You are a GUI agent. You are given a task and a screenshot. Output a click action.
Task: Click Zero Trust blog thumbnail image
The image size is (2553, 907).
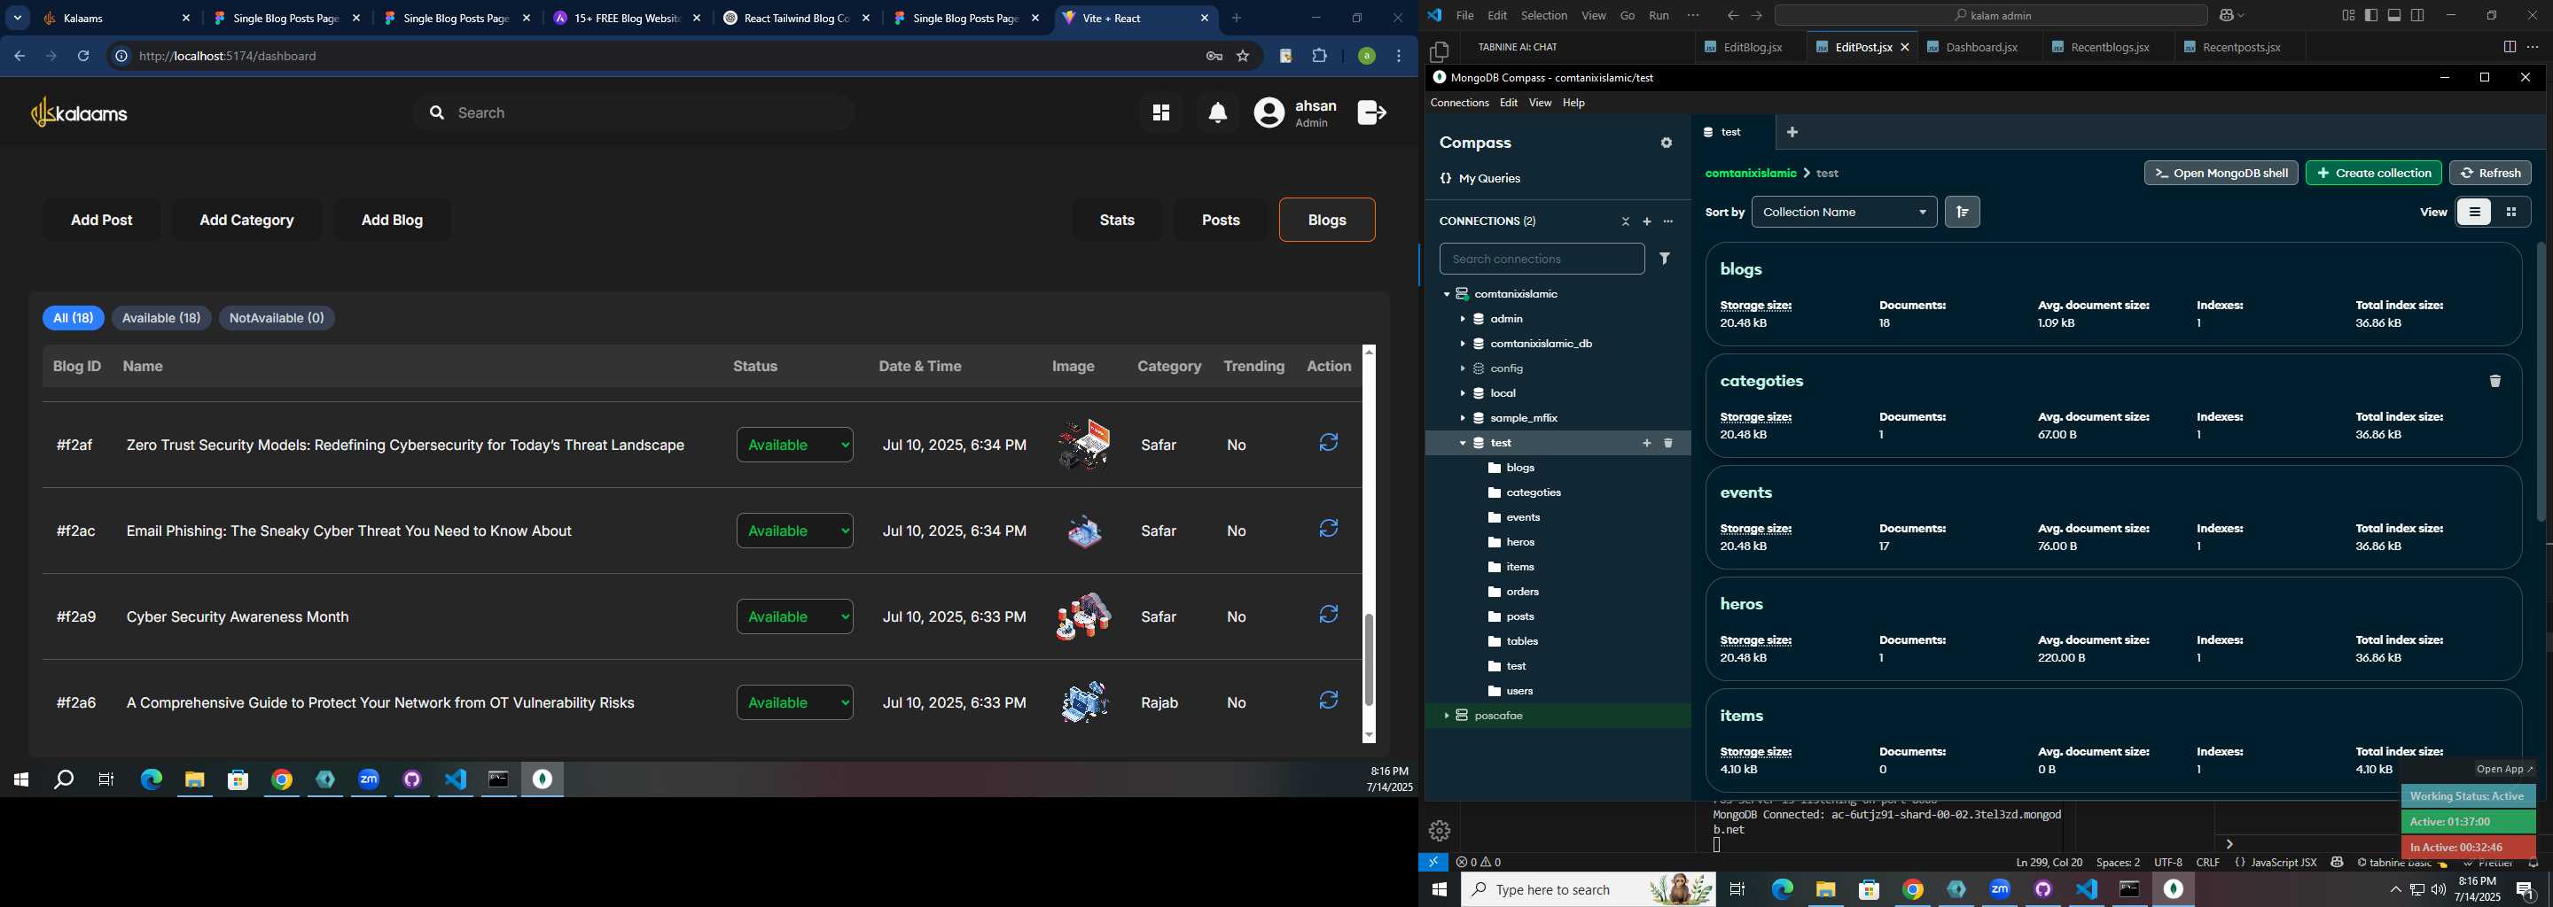pyautogui.click(x=1084, y=445)
